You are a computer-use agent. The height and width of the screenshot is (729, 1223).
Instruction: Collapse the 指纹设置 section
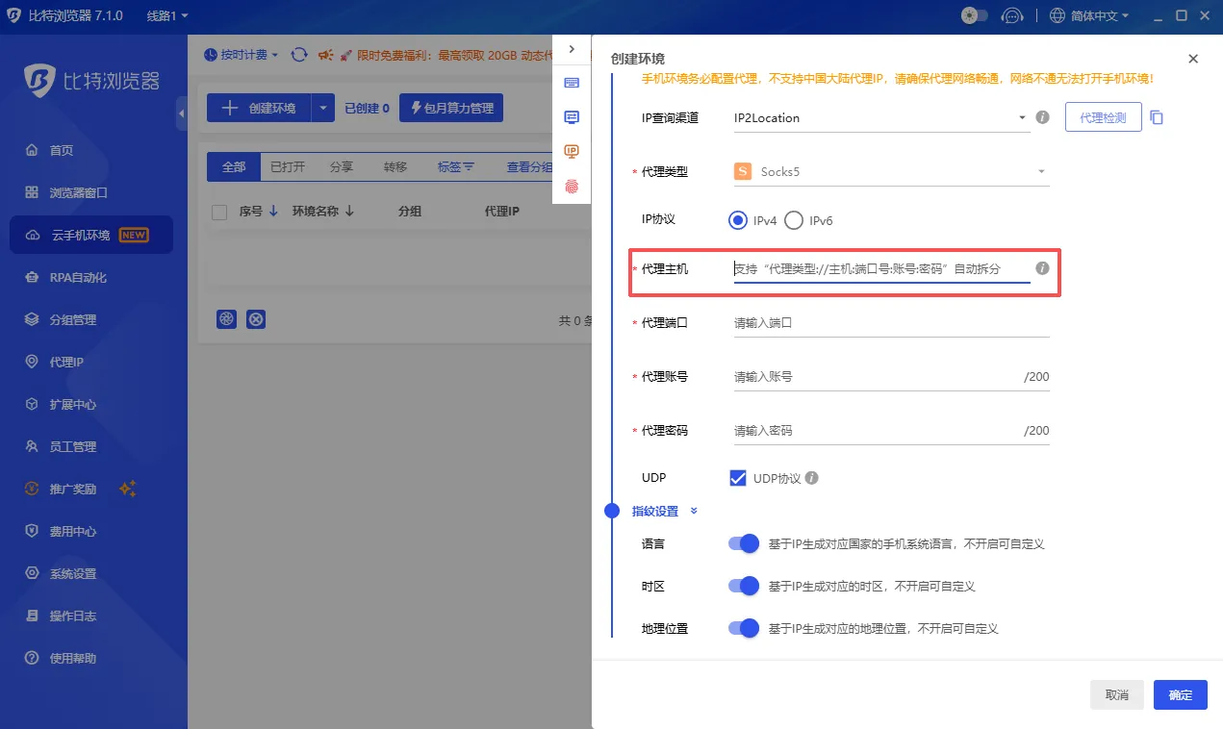click(694, 511)
